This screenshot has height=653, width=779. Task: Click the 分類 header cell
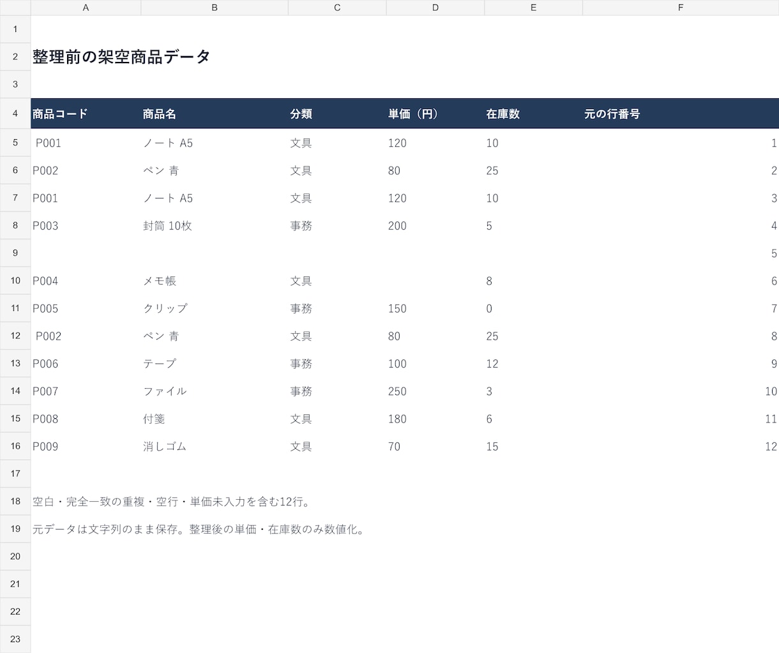337,114
